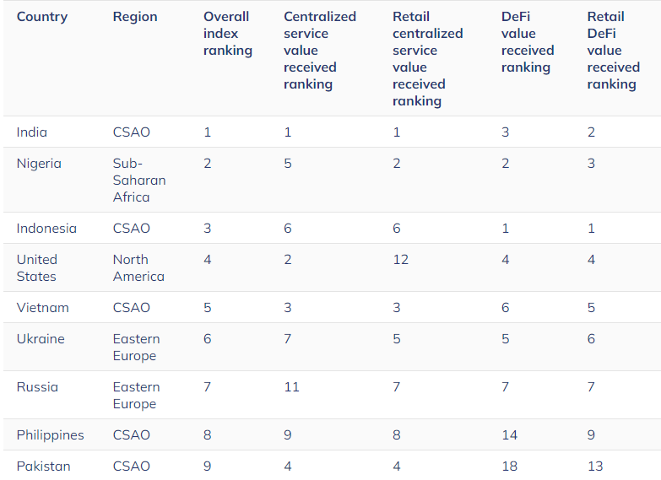Screen dimensions: 661x480
Task: Select the Vietnam country cell
Action: click(x=43, y=308)
